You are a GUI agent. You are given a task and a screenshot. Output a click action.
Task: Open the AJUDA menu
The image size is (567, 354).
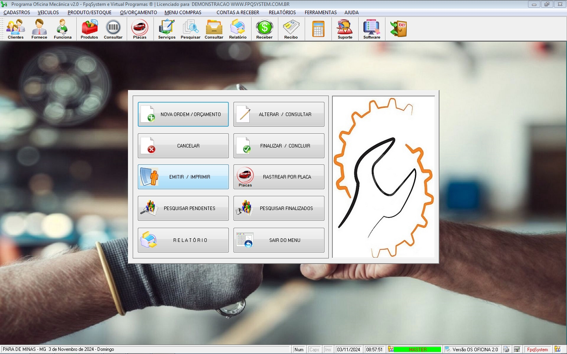(x=352, y=13)
